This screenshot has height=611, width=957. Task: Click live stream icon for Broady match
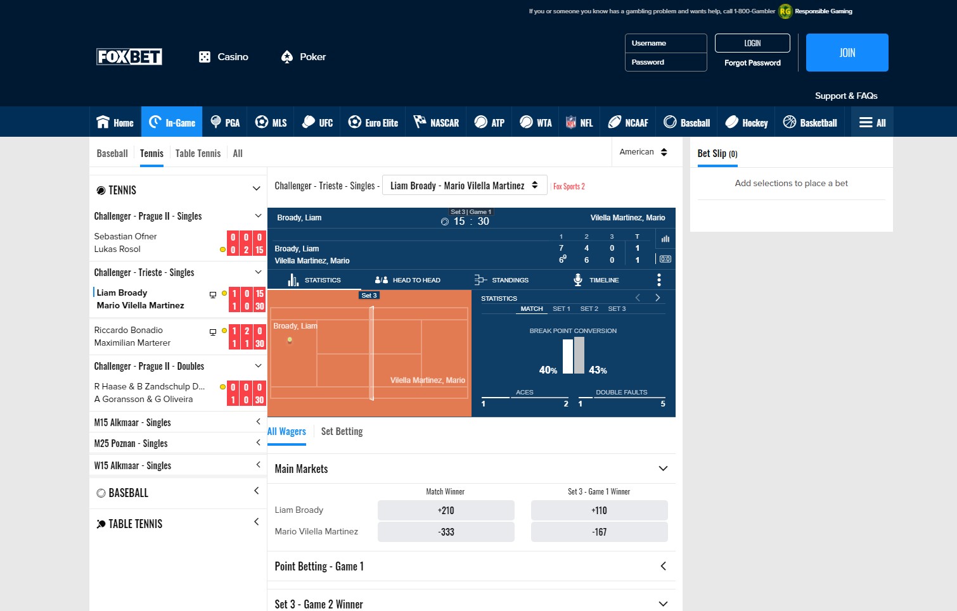(x=213, y=294)
